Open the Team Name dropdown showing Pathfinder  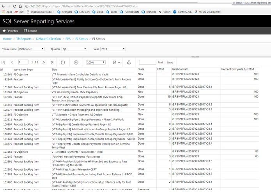[31, 49]
